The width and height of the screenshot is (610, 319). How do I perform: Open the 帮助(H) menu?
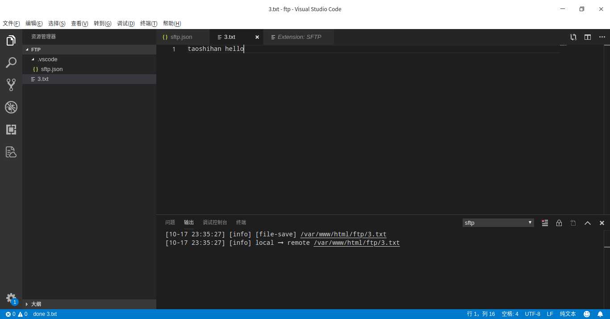tap(172, 23)
